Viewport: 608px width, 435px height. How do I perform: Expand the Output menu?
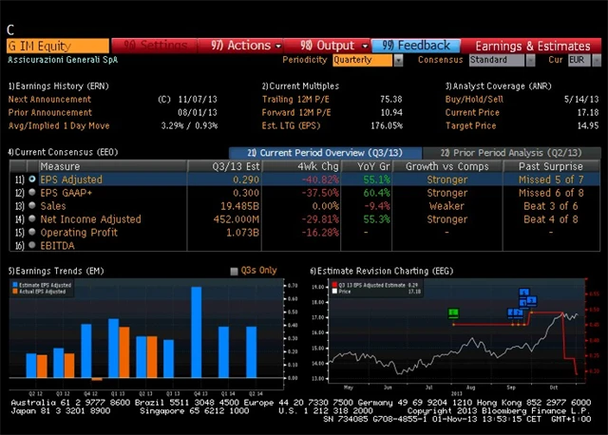pos(333,45)
